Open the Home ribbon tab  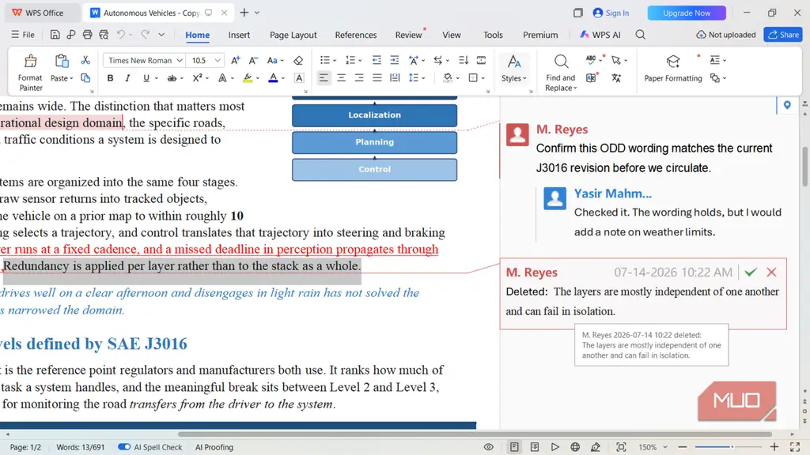[x=197, y=35]
